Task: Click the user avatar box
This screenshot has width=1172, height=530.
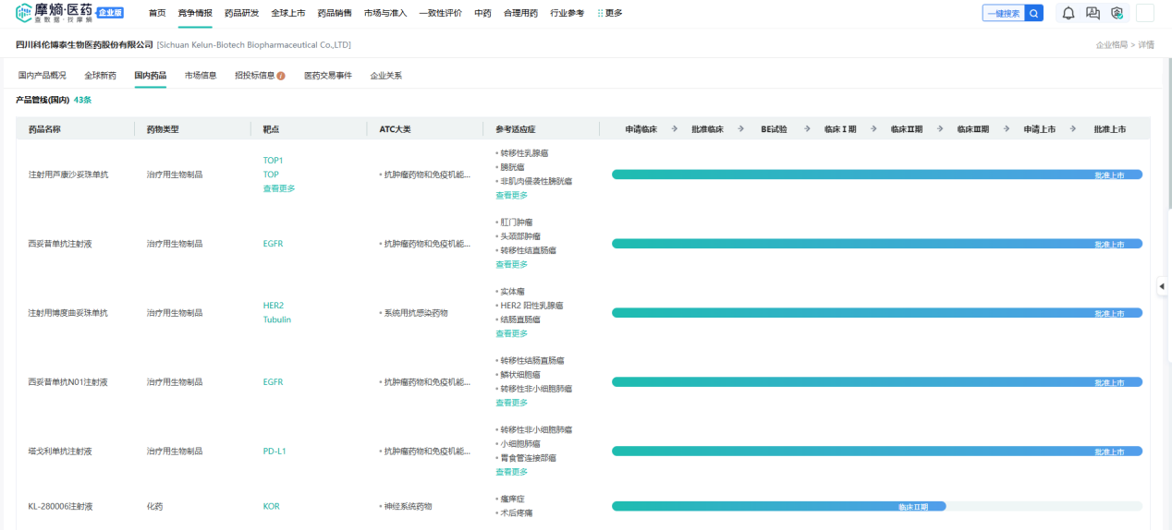Action: [1144, 13]
